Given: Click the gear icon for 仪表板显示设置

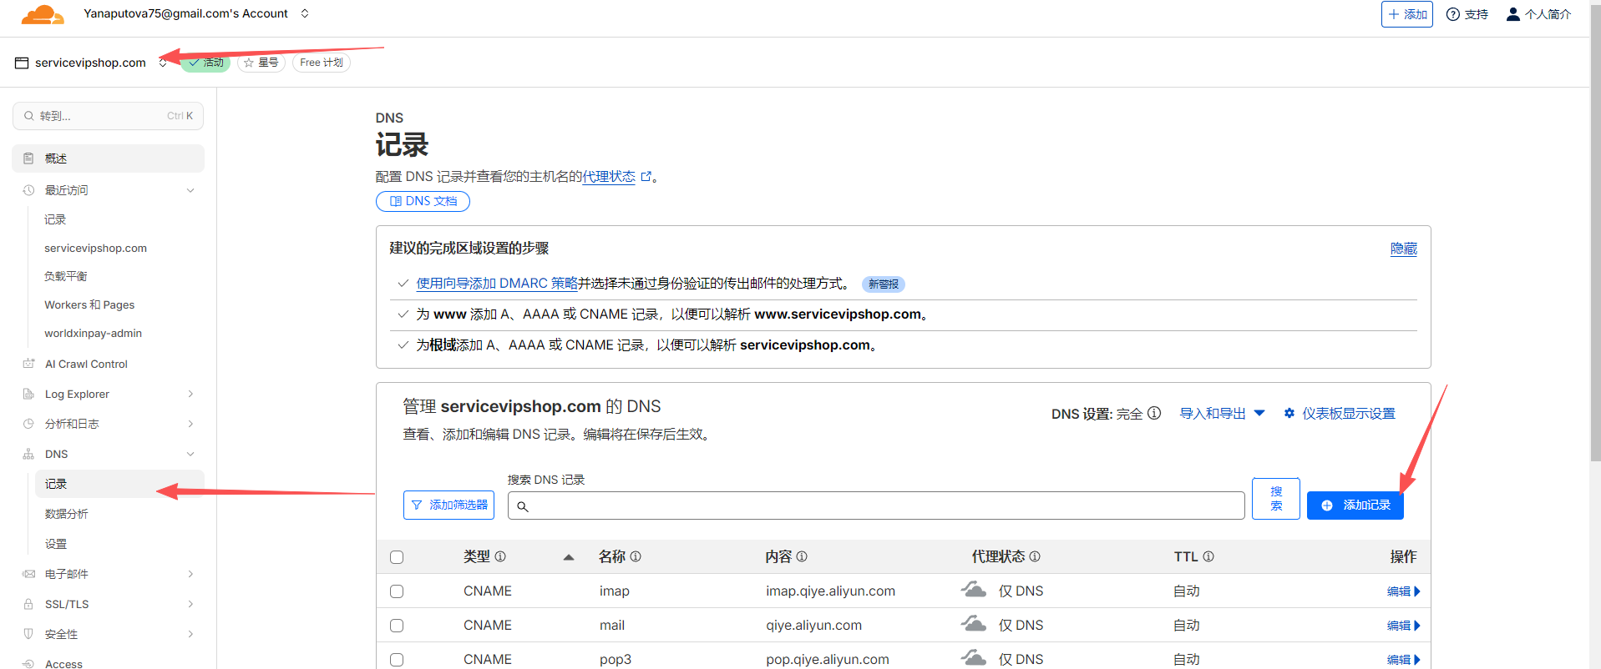Looking at the screenshot, I should pos(1289,413).
